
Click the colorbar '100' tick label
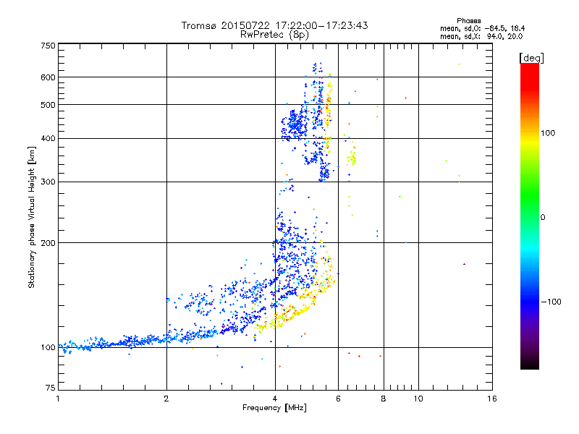pyautogui.click(x=548, y=133)
